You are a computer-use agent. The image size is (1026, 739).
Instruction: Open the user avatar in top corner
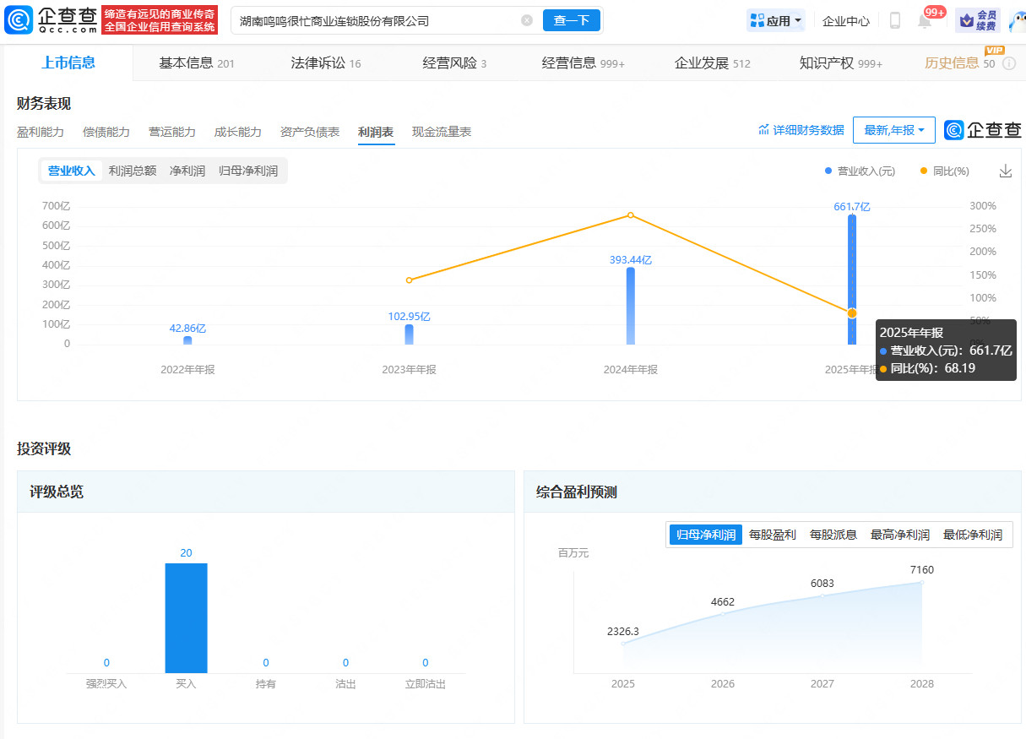[1016, 20]
